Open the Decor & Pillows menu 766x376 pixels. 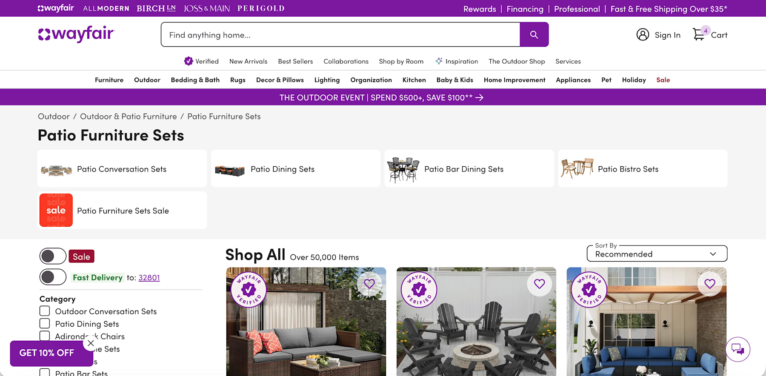(x=280, y=80)
